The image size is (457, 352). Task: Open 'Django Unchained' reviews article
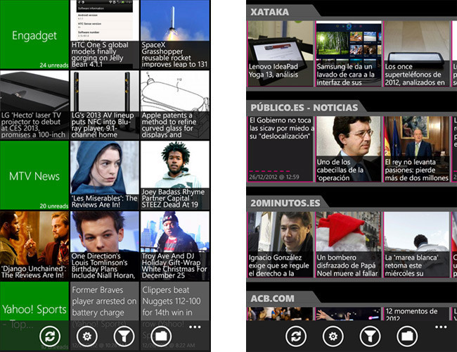[x=34, y=246]
